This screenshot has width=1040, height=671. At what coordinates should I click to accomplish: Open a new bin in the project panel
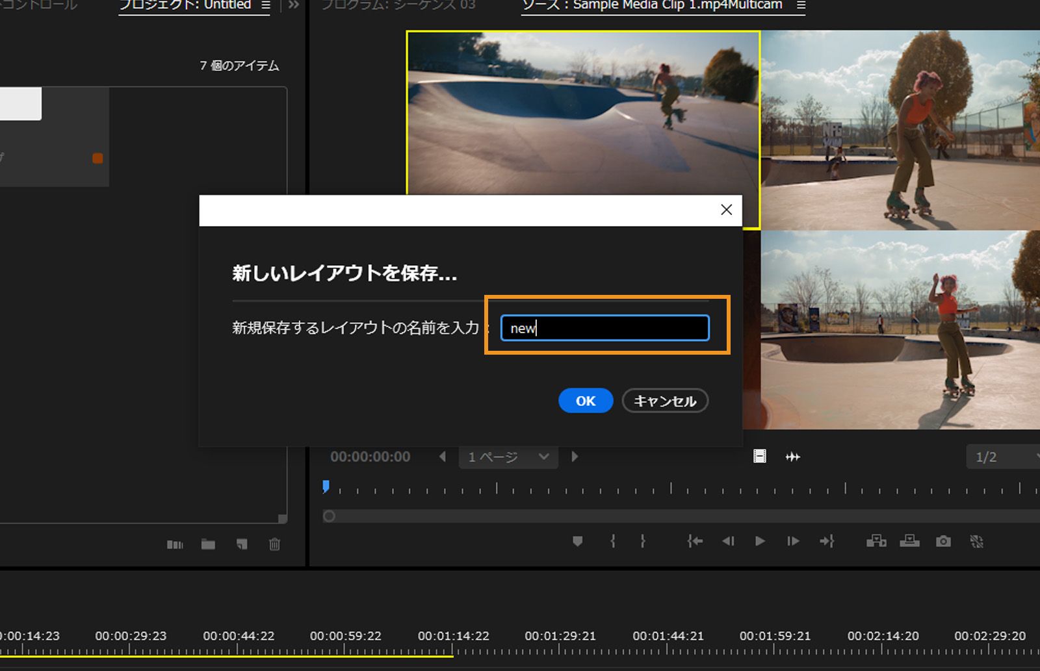tap(207, 544)
